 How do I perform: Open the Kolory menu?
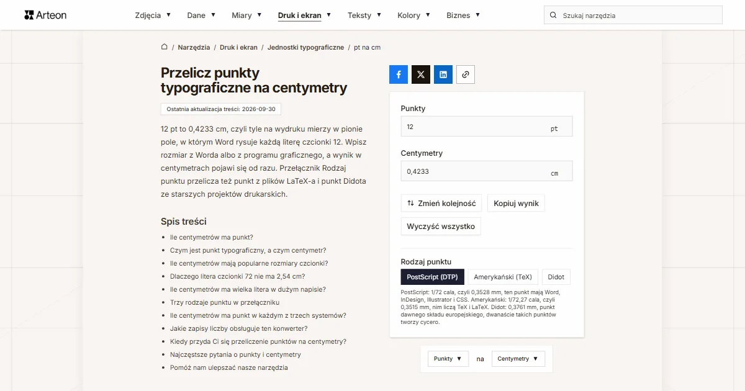[x=414, y=15]
